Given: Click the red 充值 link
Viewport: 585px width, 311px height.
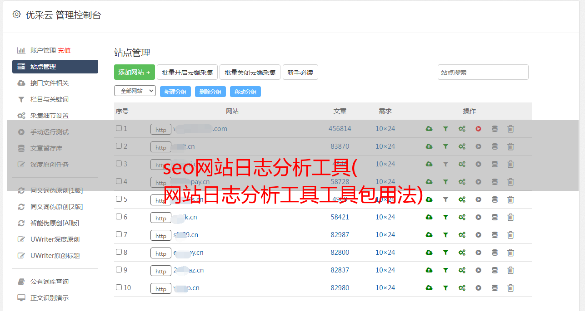Looking at the screenshot, I should [64, 50].
